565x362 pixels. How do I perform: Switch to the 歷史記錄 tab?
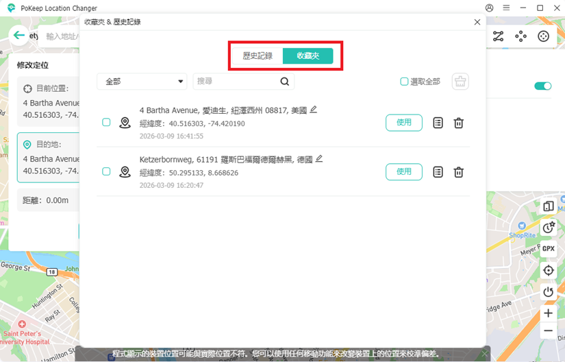258,56
